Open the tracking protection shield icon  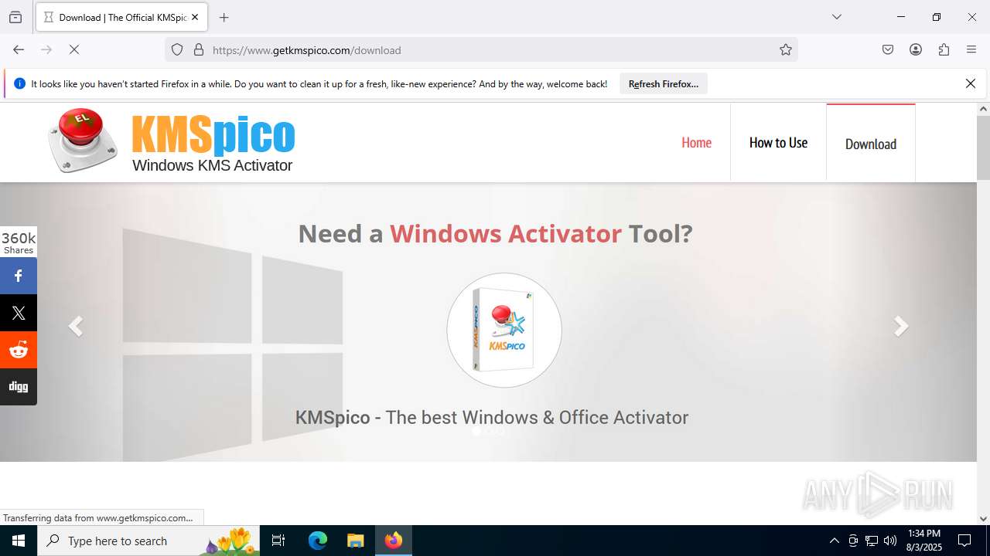click(177, 49)
